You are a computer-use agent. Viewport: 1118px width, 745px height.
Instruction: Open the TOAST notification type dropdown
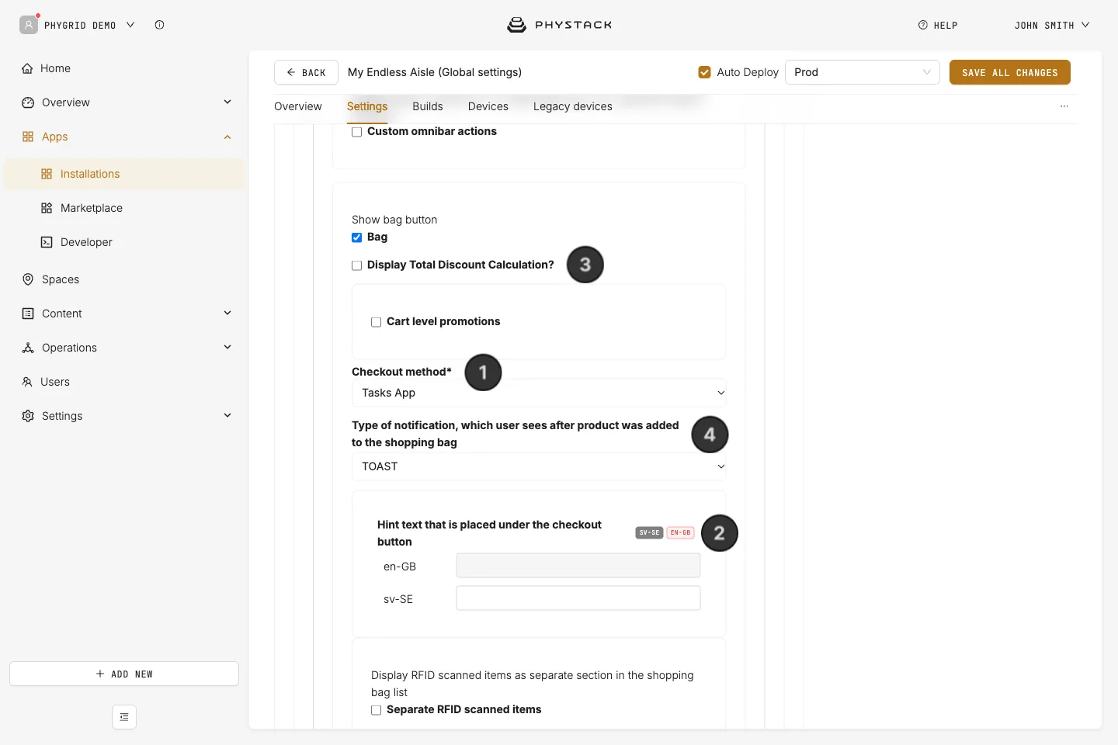click(x=539, y=466)
